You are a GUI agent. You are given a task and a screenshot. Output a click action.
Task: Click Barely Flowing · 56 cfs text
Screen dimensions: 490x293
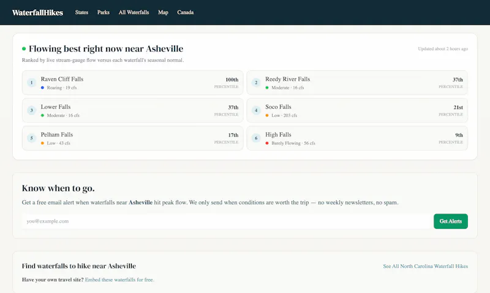point(293,143)
